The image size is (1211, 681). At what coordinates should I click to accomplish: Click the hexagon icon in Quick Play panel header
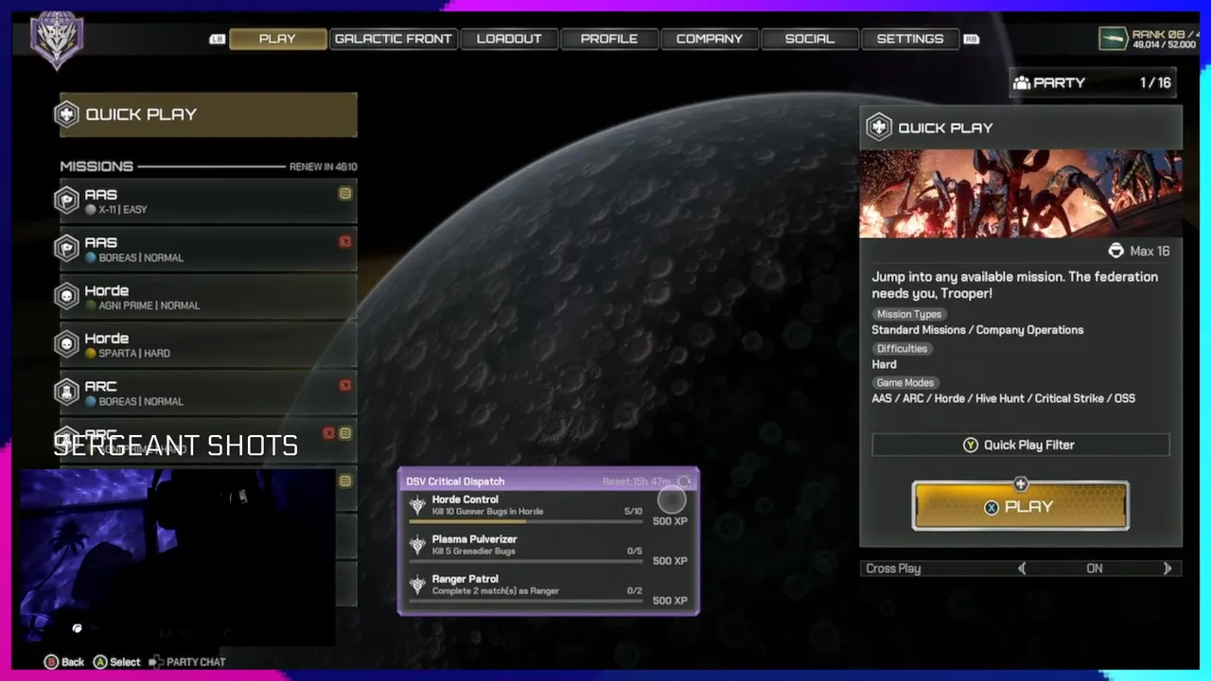point(879,128)
